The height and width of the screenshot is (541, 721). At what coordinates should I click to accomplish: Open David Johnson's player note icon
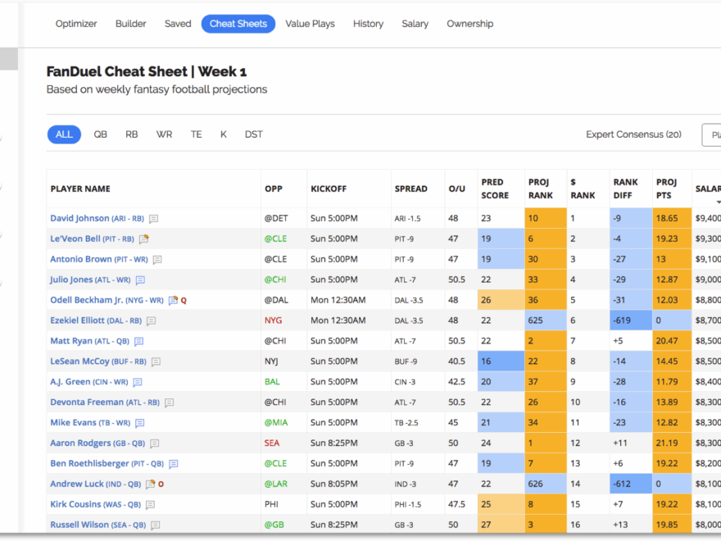coord(153,219)
